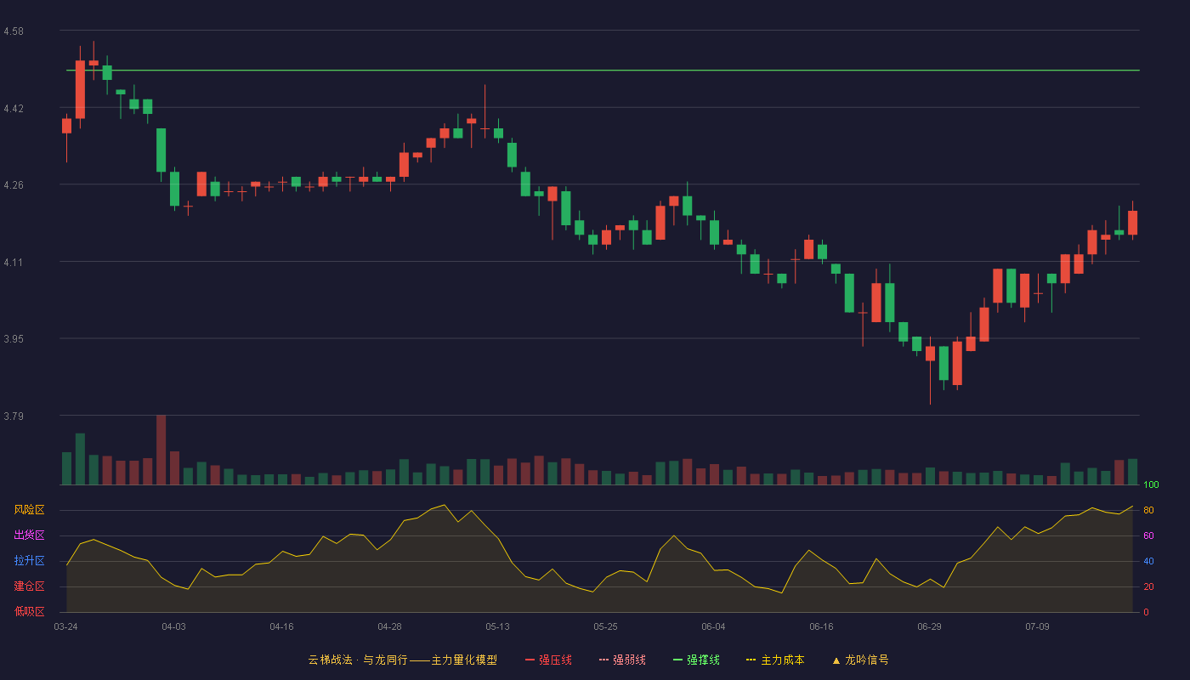This screenshot has width=1190, height=680.
Task: Click the 4.58 price axis label
Action: [x=14, y=31]
